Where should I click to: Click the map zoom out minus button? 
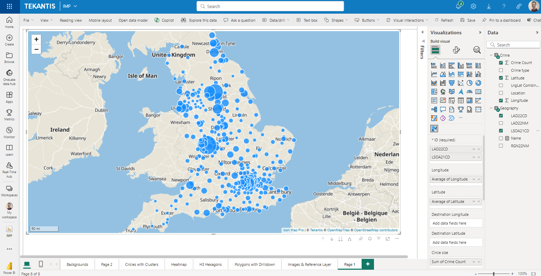(36, 49)
